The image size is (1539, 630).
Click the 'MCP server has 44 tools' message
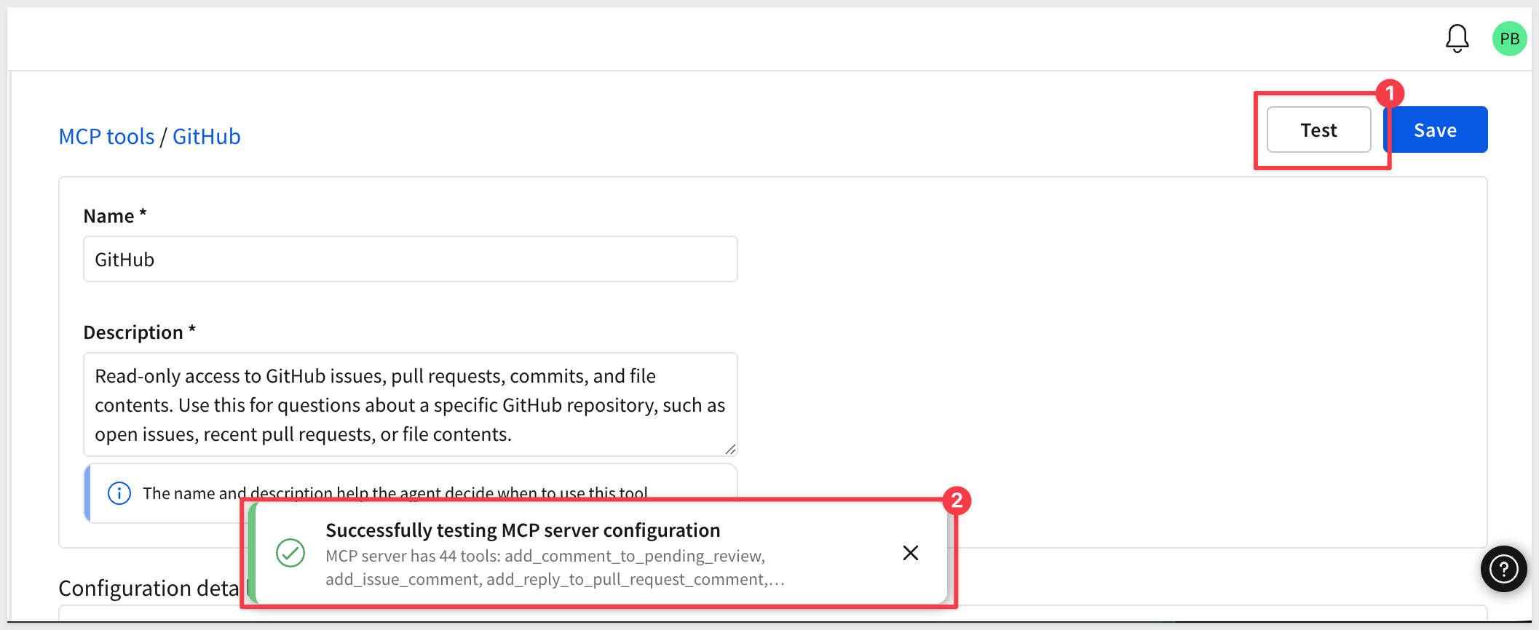click(x=555, y=567)
